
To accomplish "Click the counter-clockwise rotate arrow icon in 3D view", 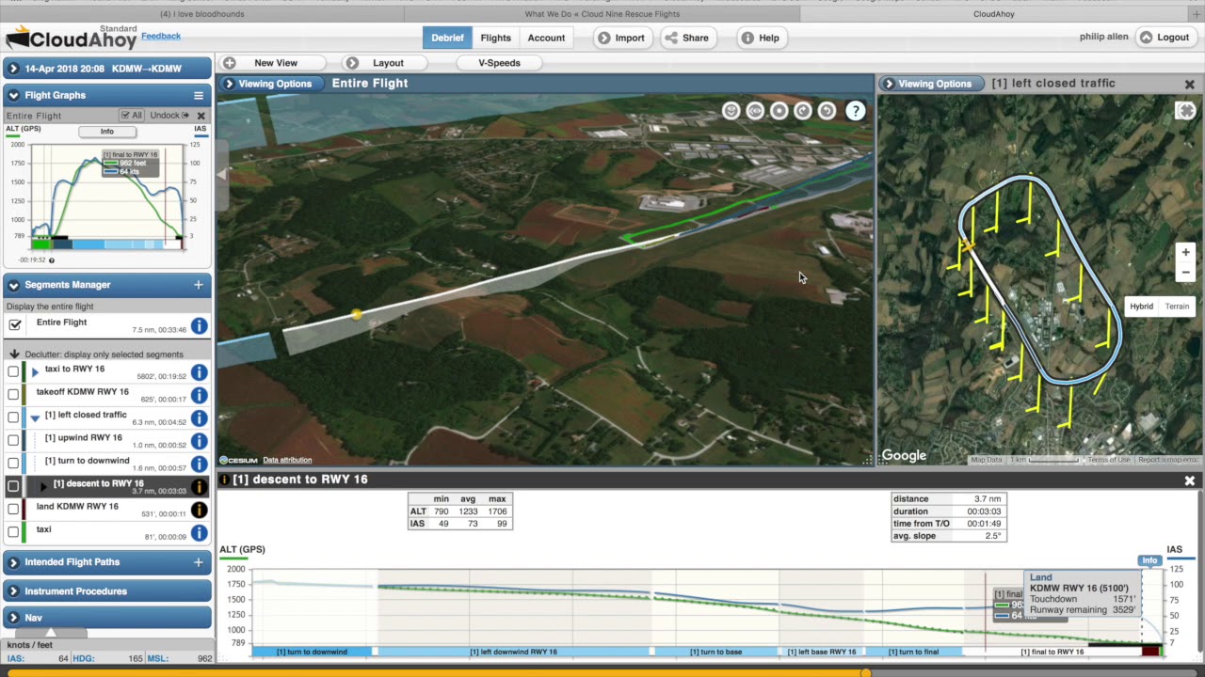I will (827, 111).
